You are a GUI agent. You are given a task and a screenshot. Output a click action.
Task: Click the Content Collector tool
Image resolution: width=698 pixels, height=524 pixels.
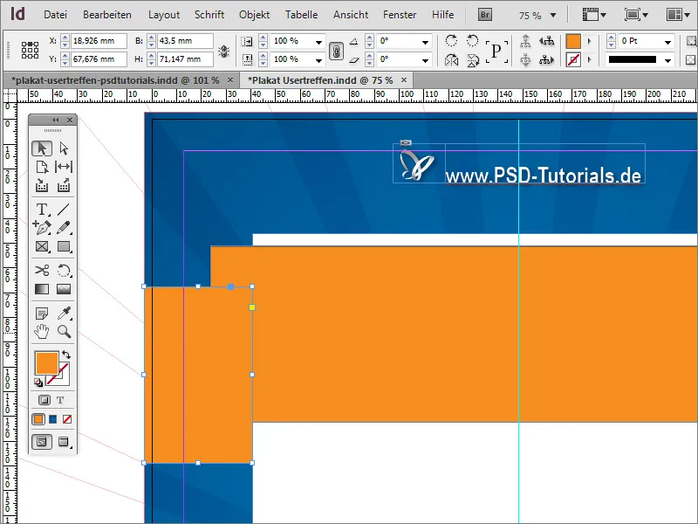[42, 185]
